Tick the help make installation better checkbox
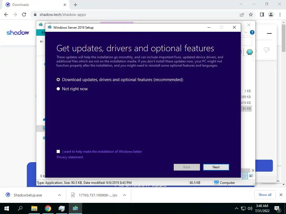Image resolution: width=286 pixels, height=214 pixels. click(x=58, y=151)
